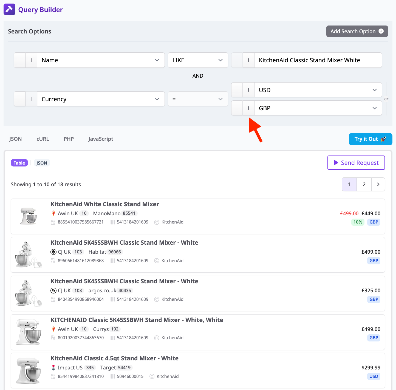396x390 pixels.
Task: Click the ID icon beside 8404354990868946004
Action: click(x=53, y=299)
